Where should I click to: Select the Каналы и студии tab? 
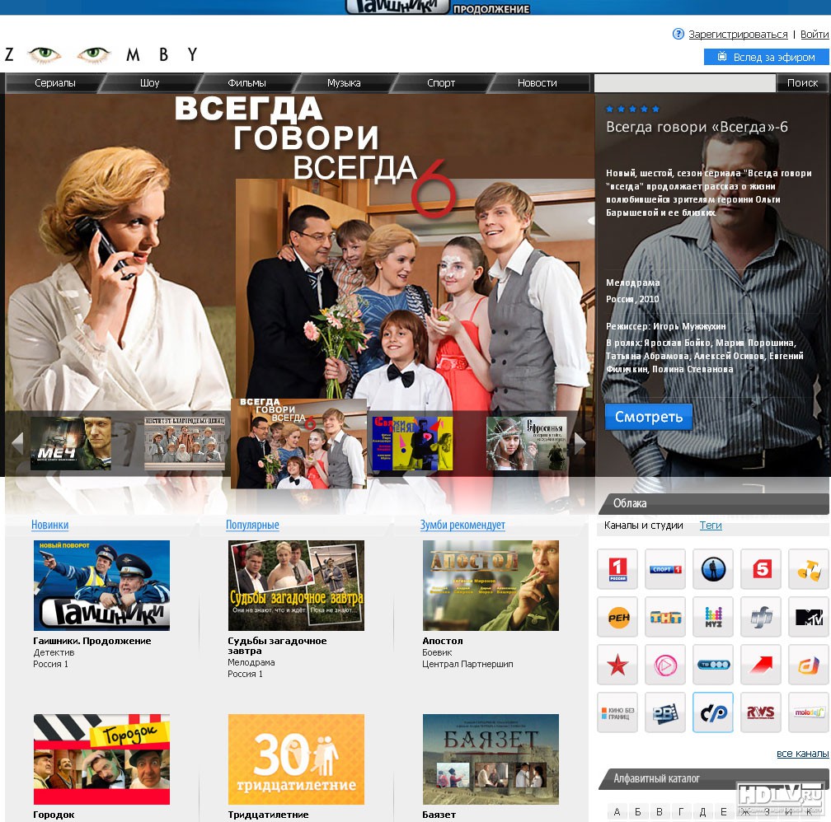643,525
